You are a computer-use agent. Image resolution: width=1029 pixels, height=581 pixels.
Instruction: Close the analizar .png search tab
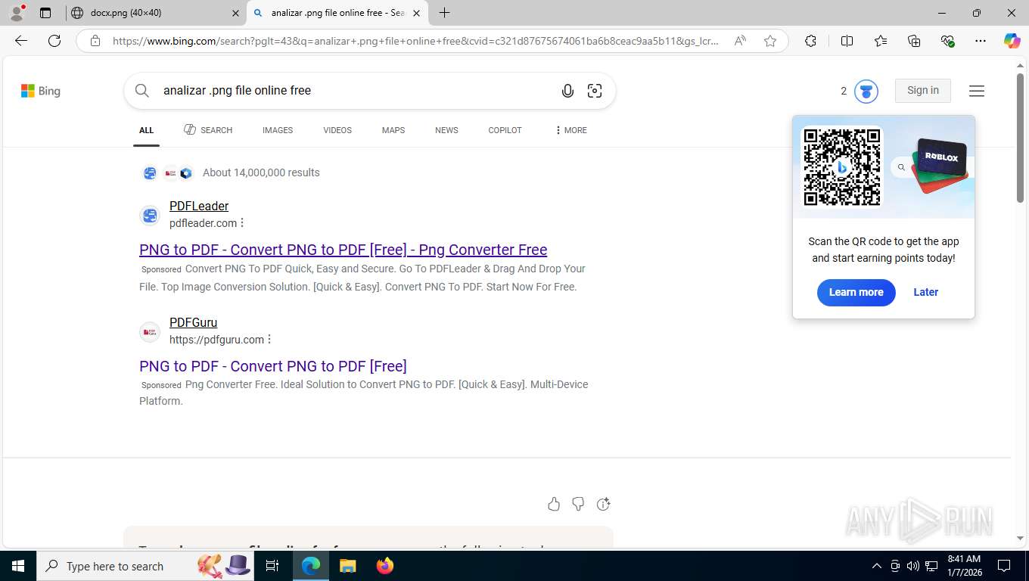point(416,13)
